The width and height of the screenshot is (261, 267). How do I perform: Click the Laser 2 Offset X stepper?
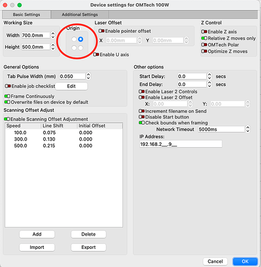coord(190,104)
